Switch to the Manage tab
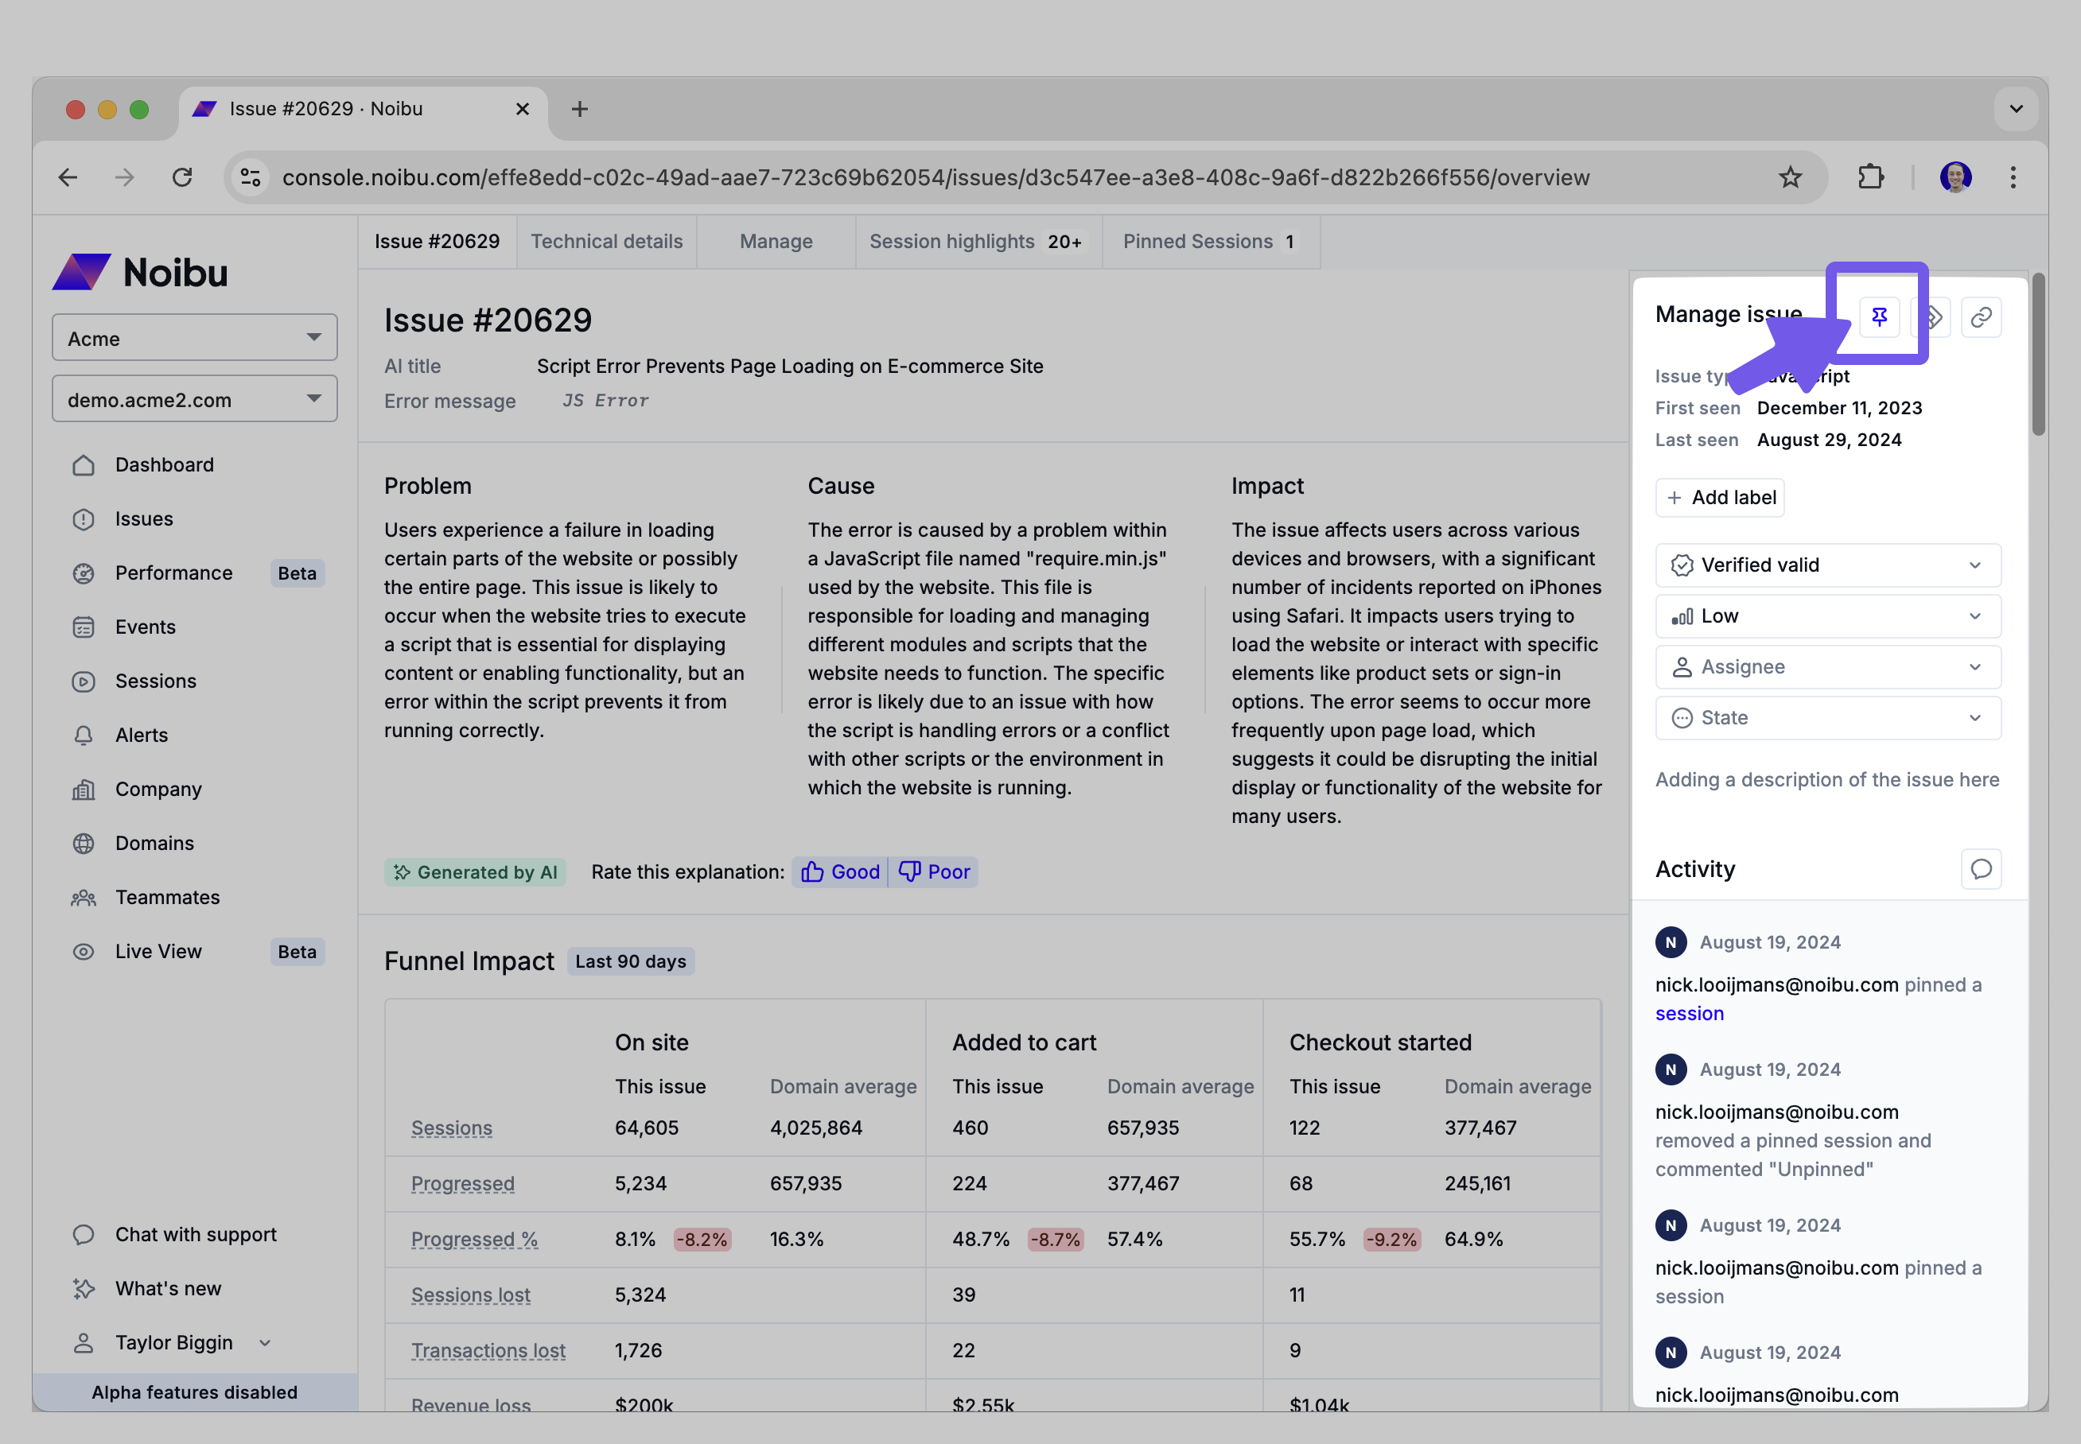This screenshot has height=1444, width=2081. pos(776,242)
